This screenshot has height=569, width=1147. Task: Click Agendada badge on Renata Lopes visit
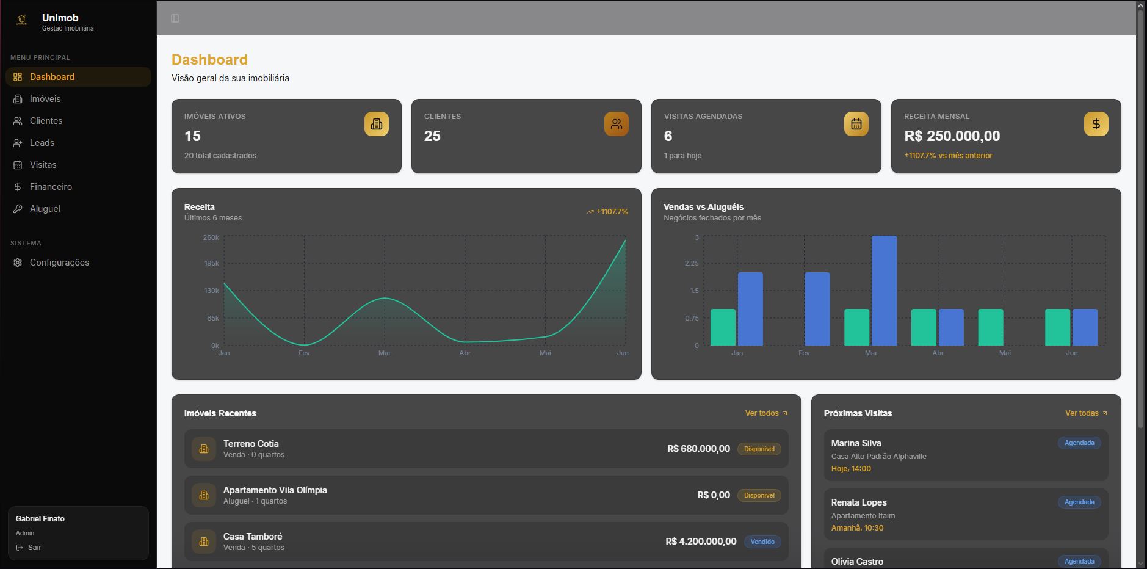coord(1079,502)
